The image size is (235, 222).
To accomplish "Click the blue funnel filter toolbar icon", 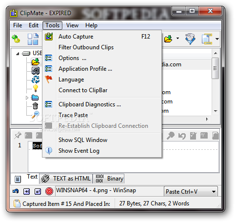I will (x=190, y=39).
